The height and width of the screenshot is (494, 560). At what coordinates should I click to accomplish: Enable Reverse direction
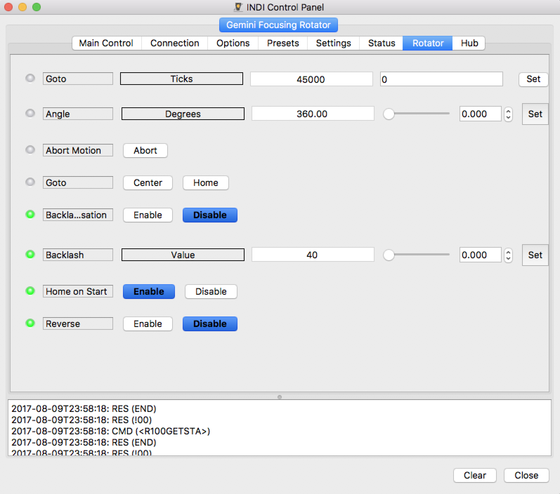(x=148, y=324)
